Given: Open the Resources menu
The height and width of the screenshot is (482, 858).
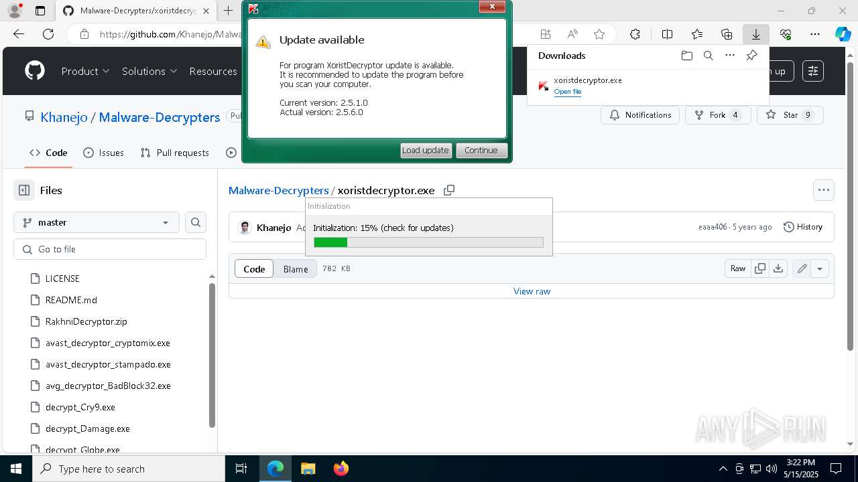Looking at the screenshot, I should click(x=213, y=71).
